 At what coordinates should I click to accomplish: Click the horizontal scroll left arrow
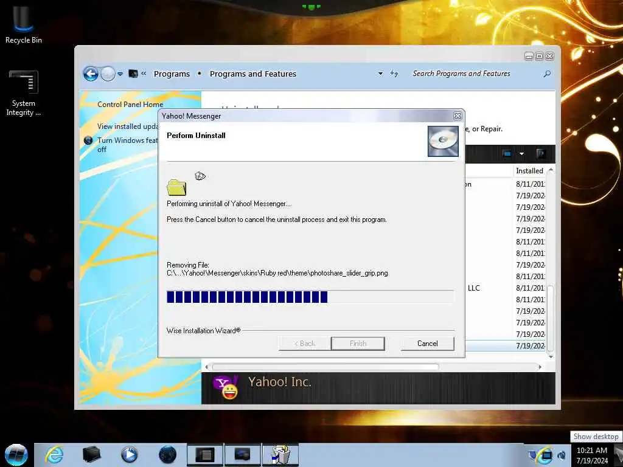pos(206,367)
